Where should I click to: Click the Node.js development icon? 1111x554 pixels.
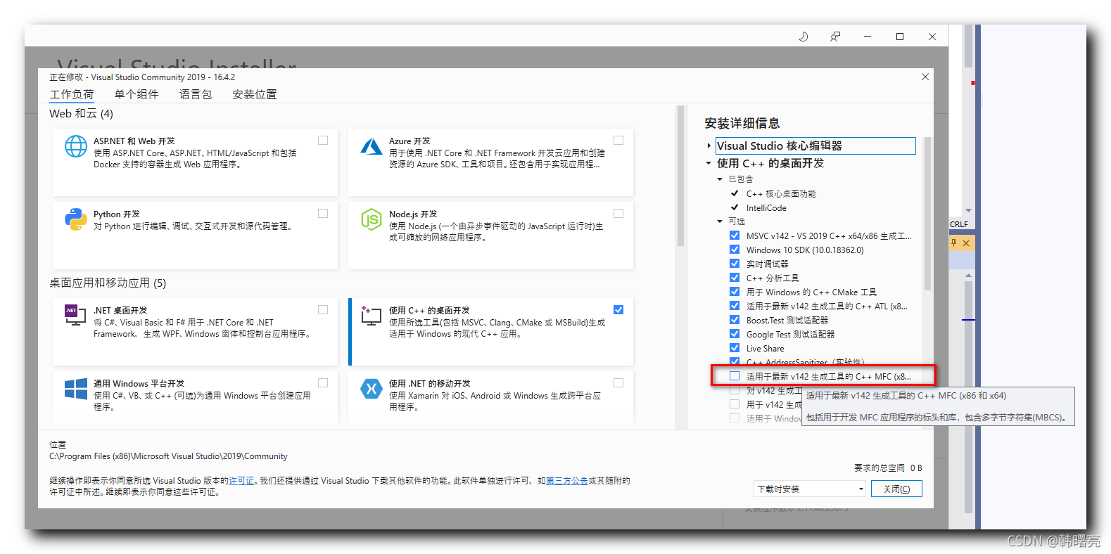tap(372, 219)
